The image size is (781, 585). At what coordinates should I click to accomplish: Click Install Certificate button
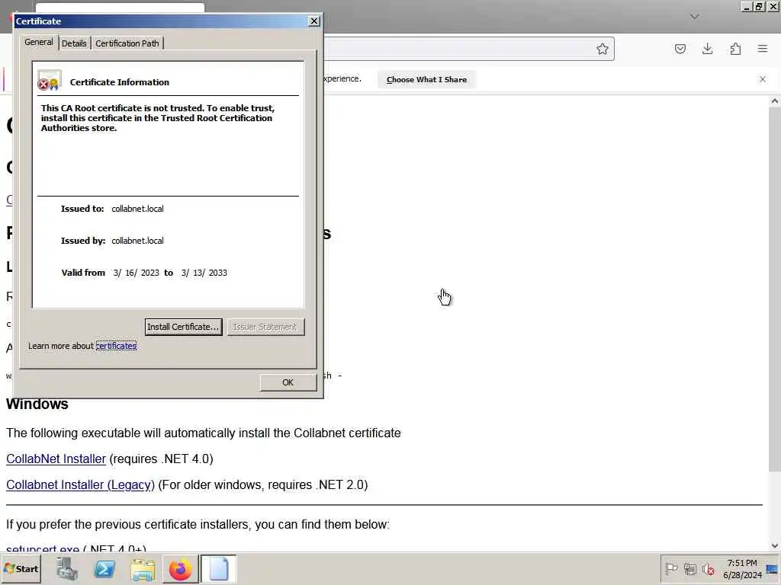[183, 327]
